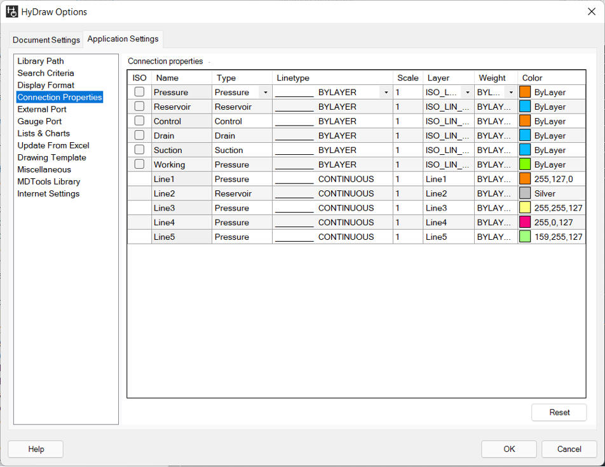Click the OK button
Viewport: 605px width, 467px height.
click(x=509, y=449)
